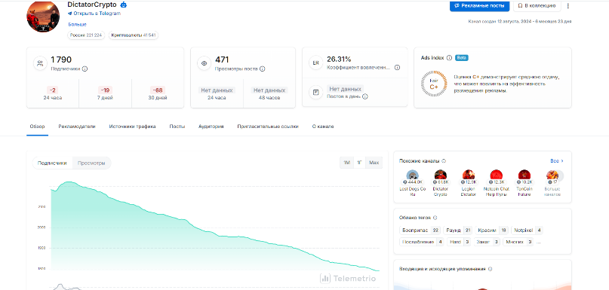Switch to the Аудитория tab
The width and height of the screenshot is (609, 290).
tap(211, 127)
